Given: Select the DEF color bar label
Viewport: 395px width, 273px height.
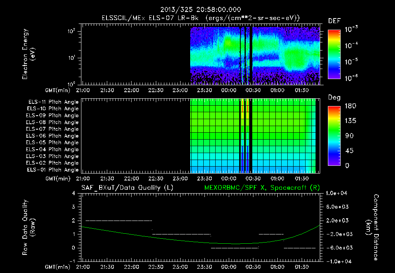Looking at the screenshot, I should coord(334,21).
